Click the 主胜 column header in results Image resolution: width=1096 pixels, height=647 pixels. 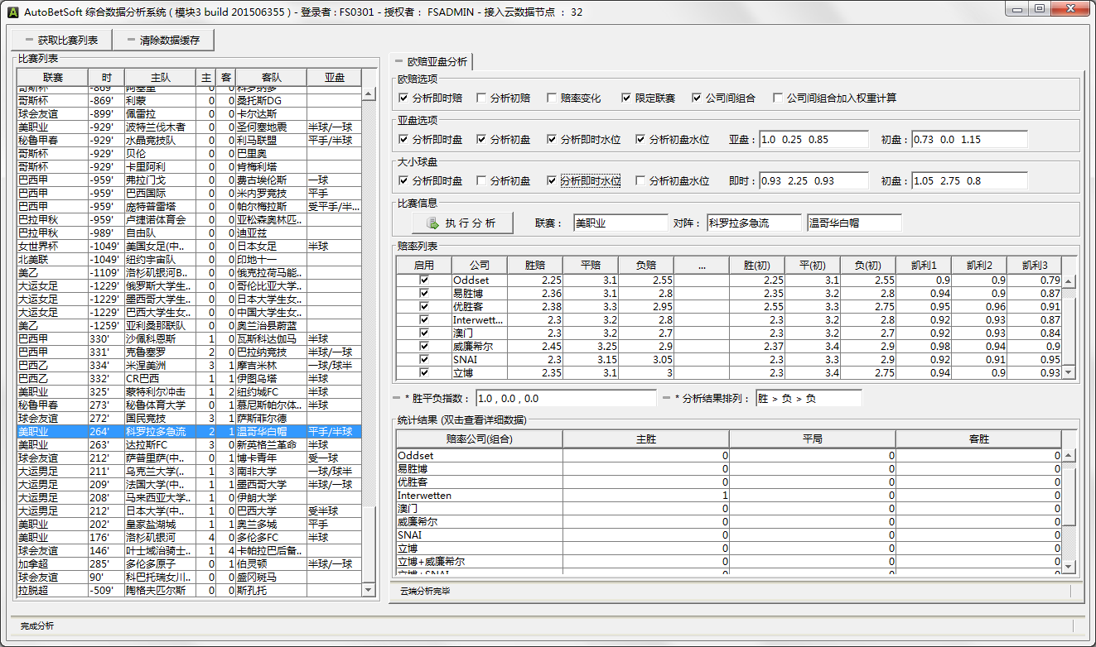[645, 439]
